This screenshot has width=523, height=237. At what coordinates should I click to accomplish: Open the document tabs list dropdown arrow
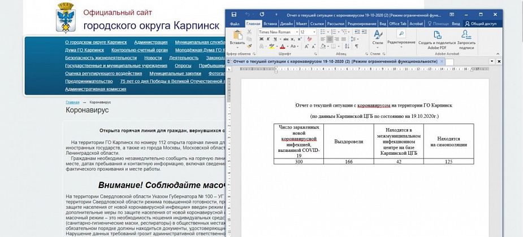click(492, 62)
